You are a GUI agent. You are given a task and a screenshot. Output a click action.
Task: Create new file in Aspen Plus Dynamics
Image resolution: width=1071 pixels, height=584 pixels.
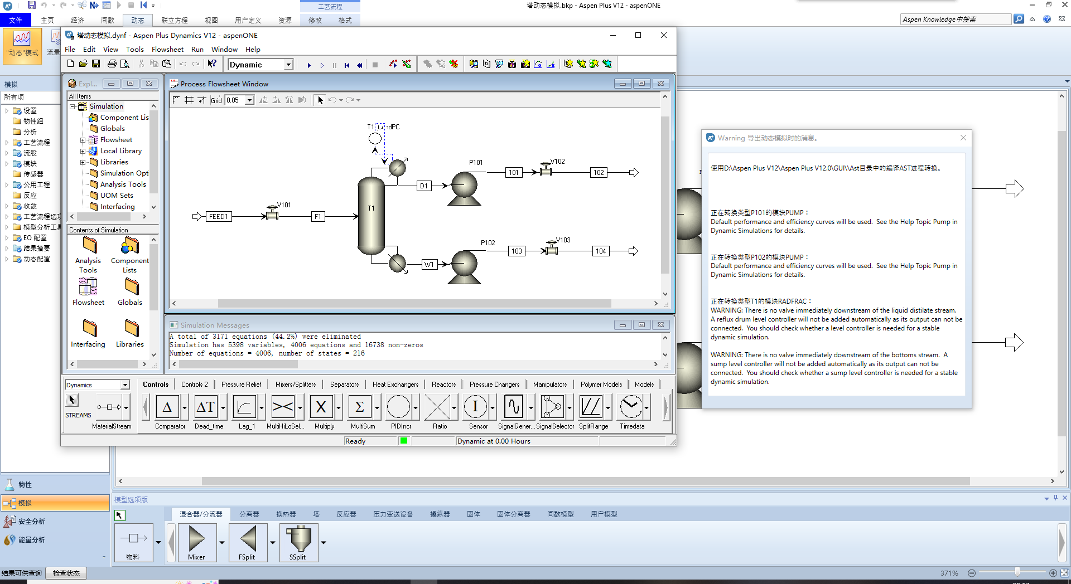[70, 64]
